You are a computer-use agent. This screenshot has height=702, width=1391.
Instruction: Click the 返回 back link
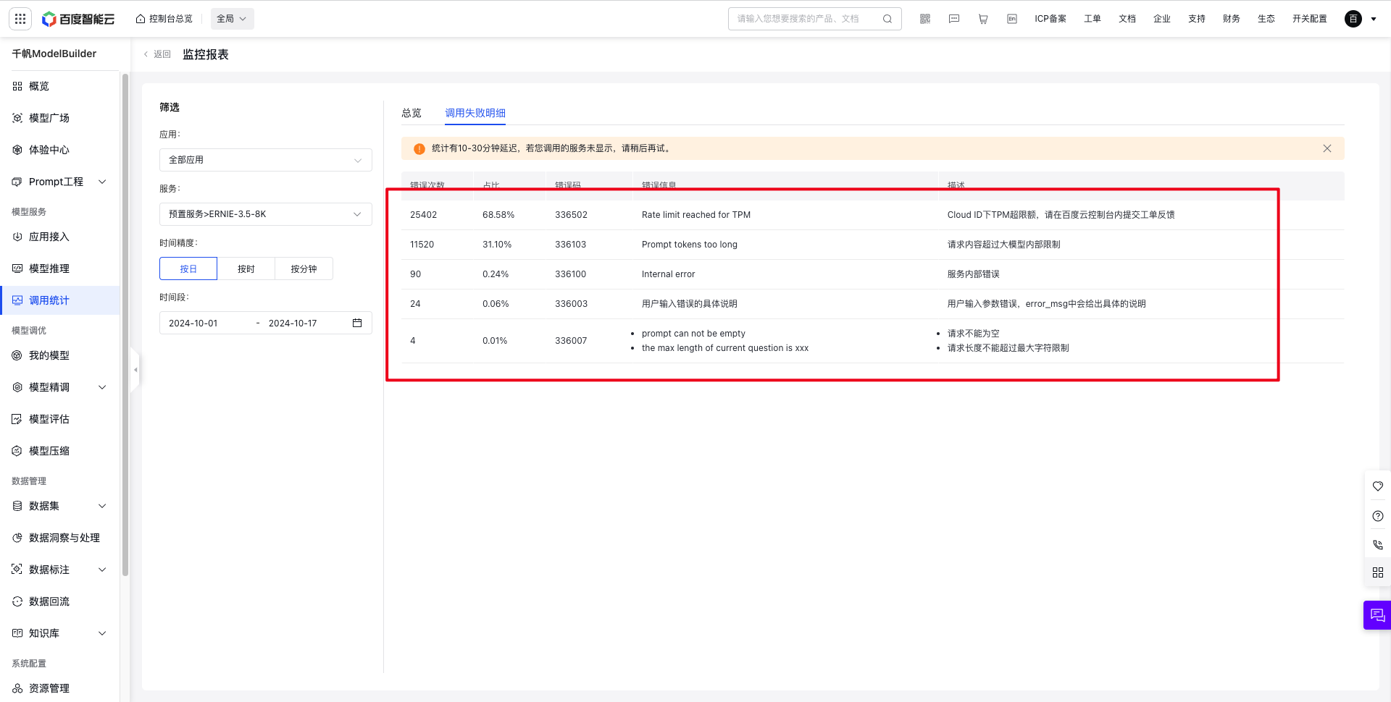click(x=157, y=54)
